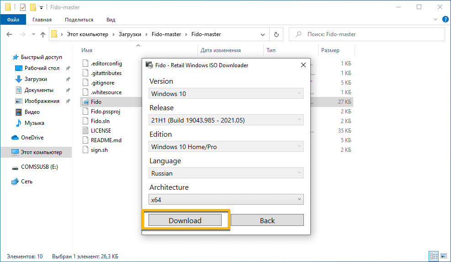Expand the ribbon with the chevron
The height and width of the screenshot is (262, 451).
coord(435,19)
